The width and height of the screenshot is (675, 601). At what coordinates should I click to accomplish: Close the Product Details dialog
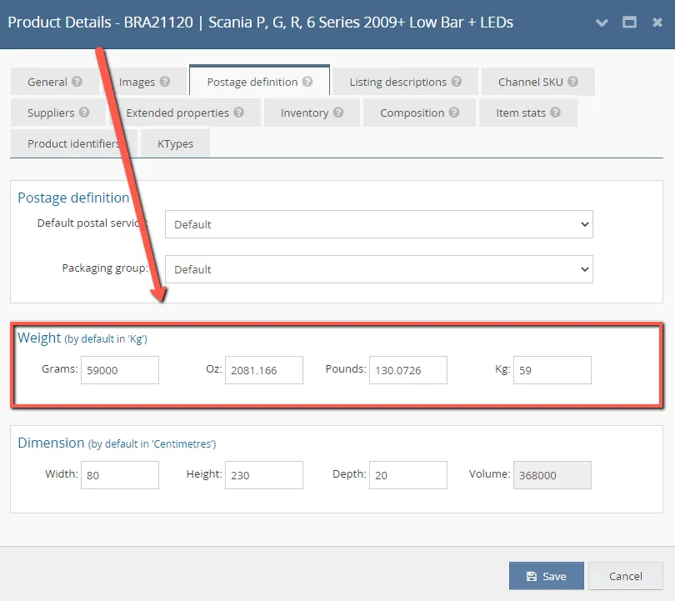[657, 23]
